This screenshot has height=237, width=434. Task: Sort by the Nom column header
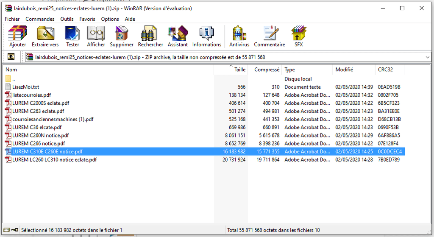click(x=108, y=70)
